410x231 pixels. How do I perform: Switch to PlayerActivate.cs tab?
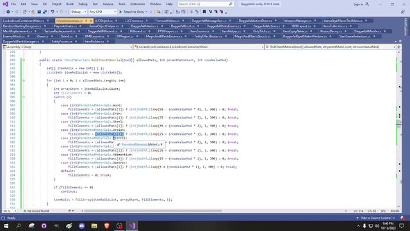(x=65, y=26)
